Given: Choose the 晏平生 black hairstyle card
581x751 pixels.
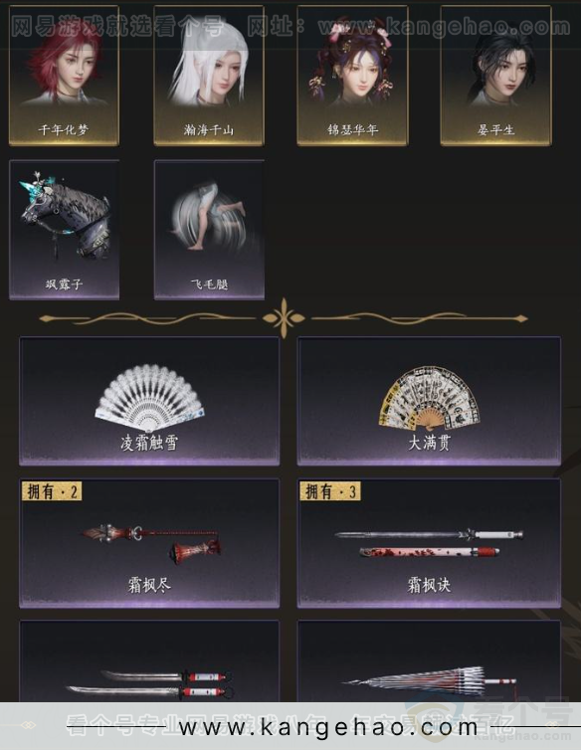Looking at the screenshot, I should pyautogui.click(x=495, y=76).
